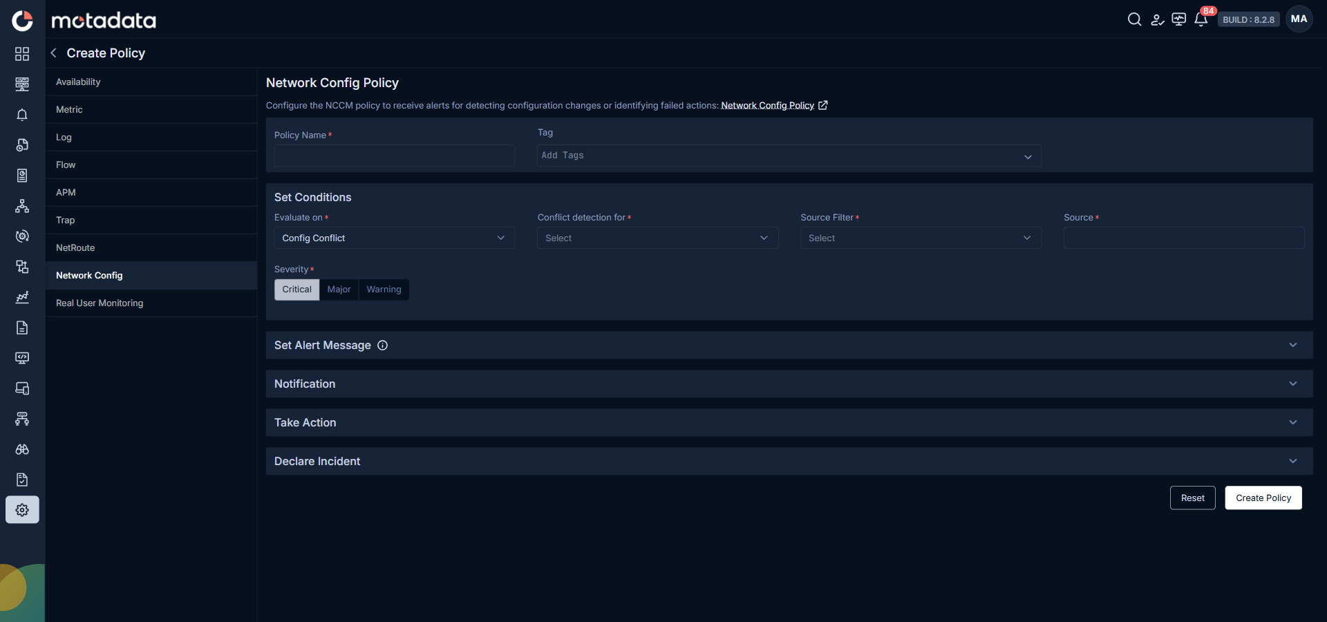This screenshot has width=1327, height=622.
Task: Open the Conflict detection for dropdown
Action: tap(657, 238)
